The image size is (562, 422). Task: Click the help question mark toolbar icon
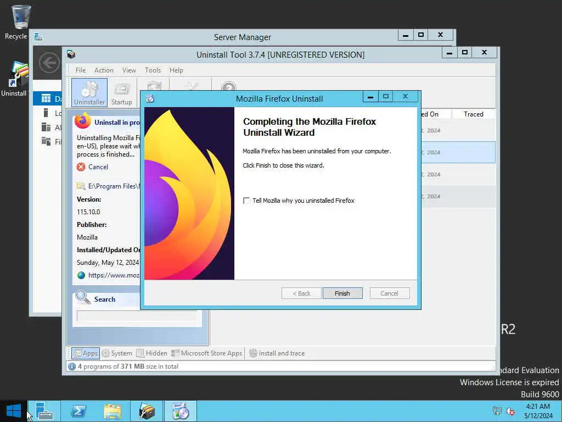229,86
